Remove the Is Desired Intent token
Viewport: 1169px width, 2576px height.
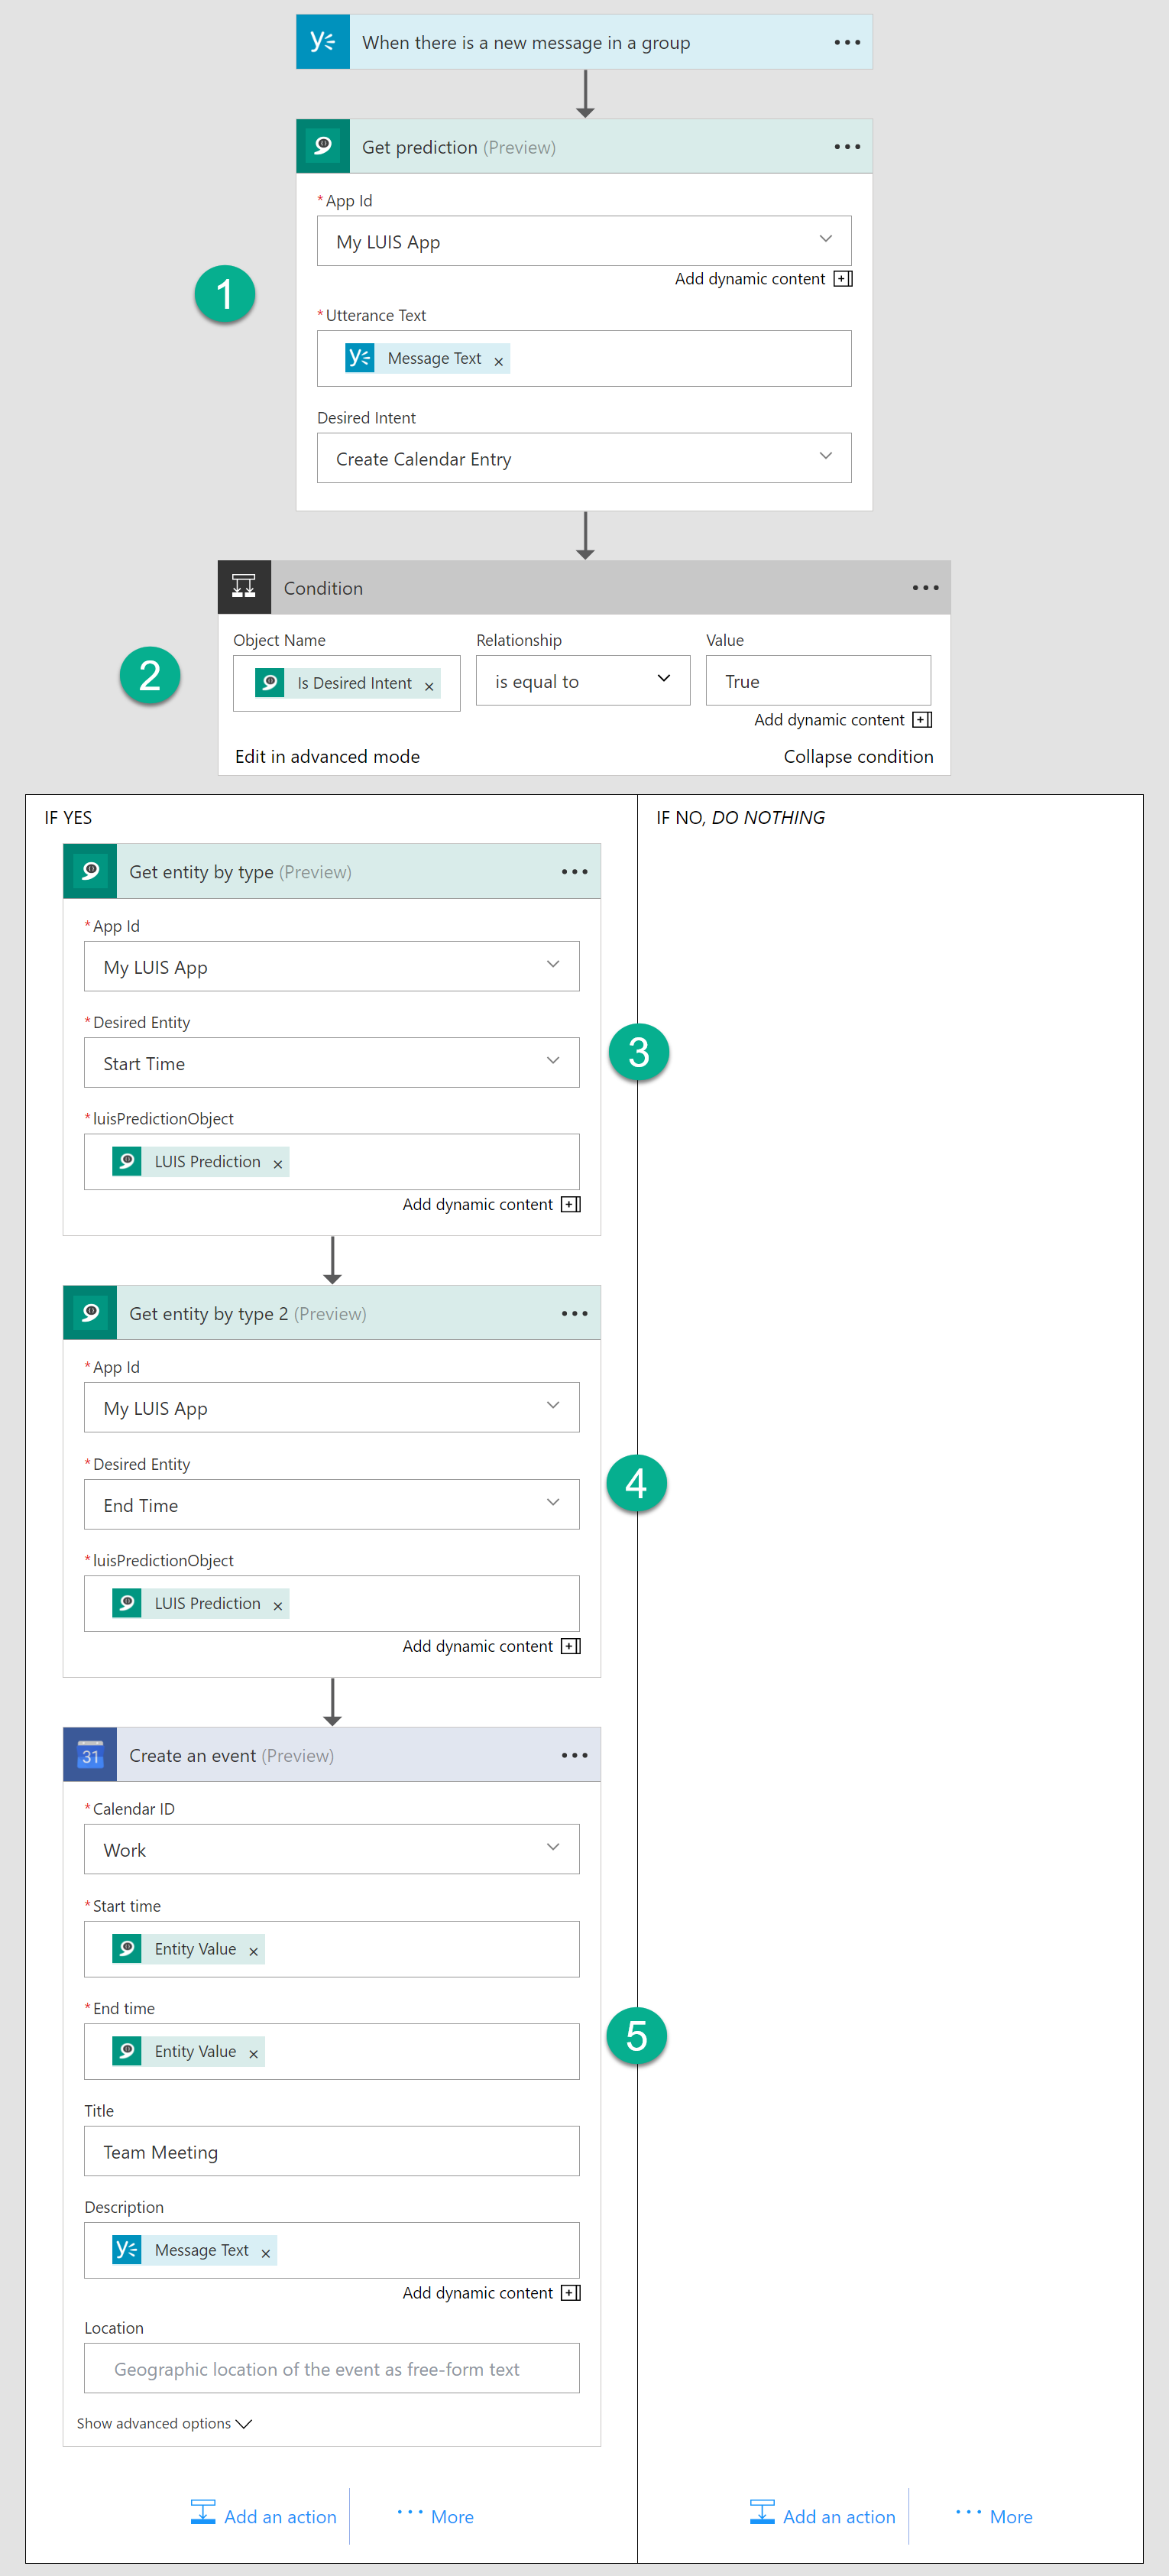pyautogui.click(x=429, y=686)
